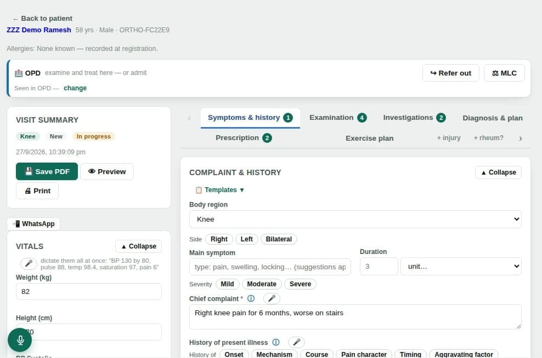Click the Save PDF button
Image resolution: width=542 pixels, height=358 pixels.
tap(47, 171)
